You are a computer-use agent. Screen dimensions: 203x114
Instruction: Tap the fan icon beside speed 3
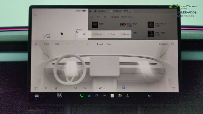click(x=100, y=88)
